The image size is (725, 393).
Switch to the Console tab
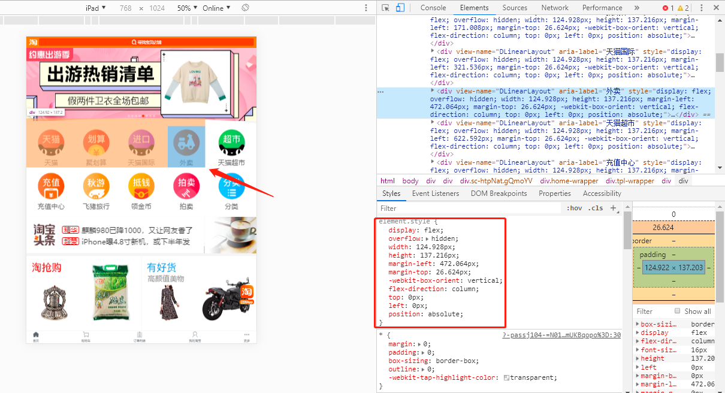point(433,8)
